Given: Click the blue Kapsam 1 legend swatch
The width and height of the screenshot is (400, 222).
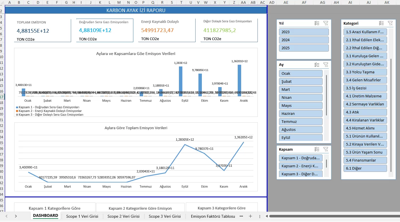Looking at the screenshot, I should pyautogui.click(x=17, y=107).
